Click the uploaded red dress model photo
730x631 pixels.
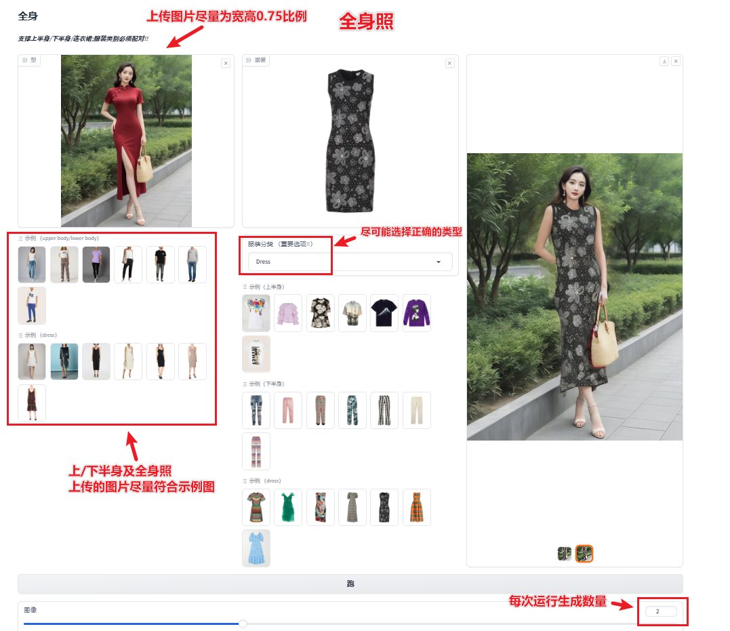[126, 141]
